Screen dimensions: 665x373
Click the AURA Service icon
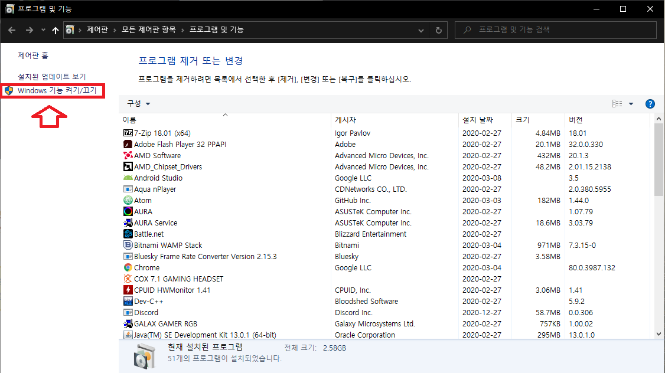pos(128,223)
